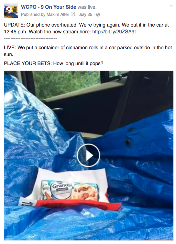Viewport: 176px width, 244px height.
Task: Open the WCPO 9 logo profile picture
Action: coord(11,11)
